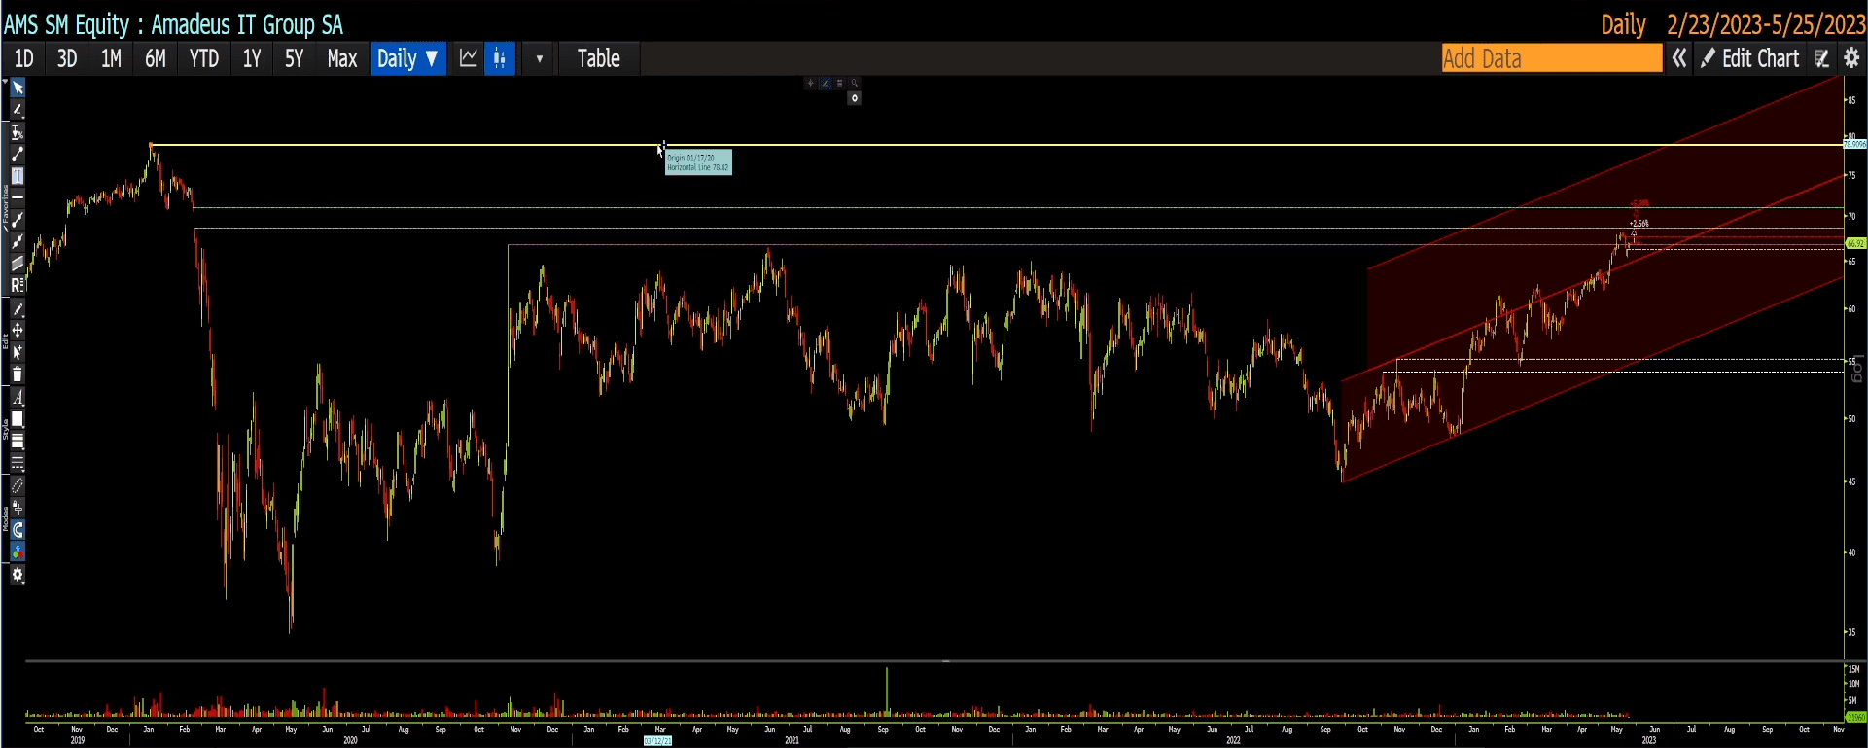Screen dimensions: 1868x748
Task: Open the fill color swatch
Action: (x=18, y=419)
